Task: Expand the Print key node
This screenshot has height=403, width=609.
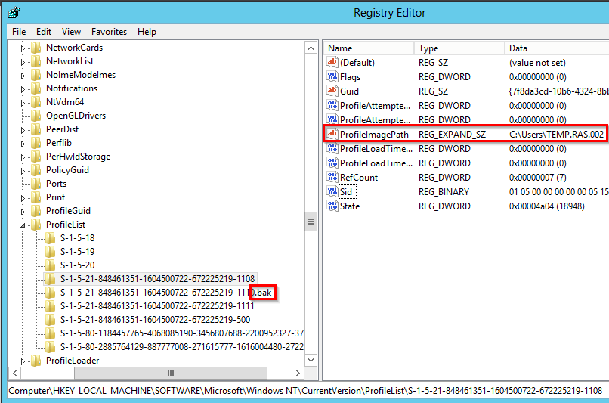Action: (23, 197)
